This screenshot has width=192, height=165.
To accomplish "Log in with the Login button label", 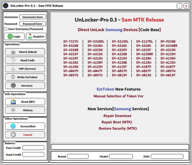I will click(17, 37).
